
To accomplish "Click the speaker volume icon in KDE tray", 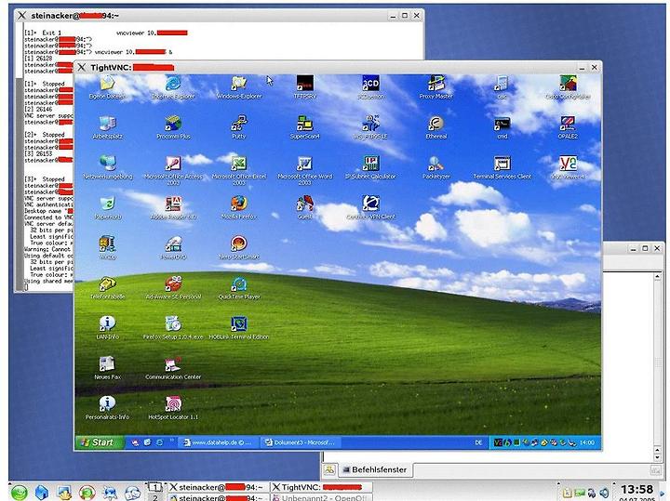I will pyautogui.click(x=604, y=493).
